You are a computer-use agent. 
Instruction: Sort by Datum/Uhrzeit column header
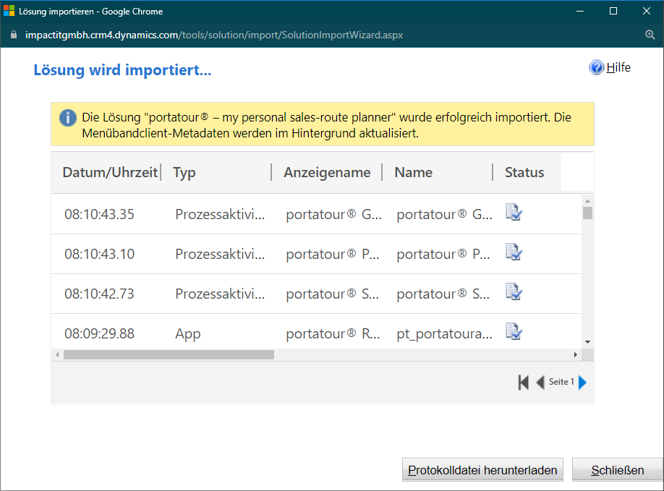(110, 173)
